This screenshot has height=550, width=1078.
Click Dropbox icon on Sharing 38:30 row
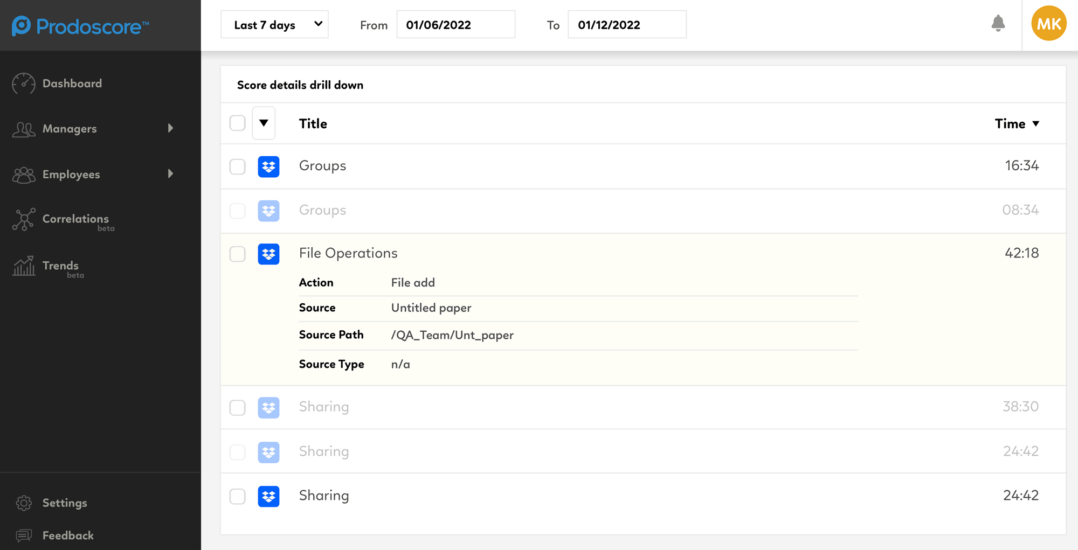click(268, 408)
